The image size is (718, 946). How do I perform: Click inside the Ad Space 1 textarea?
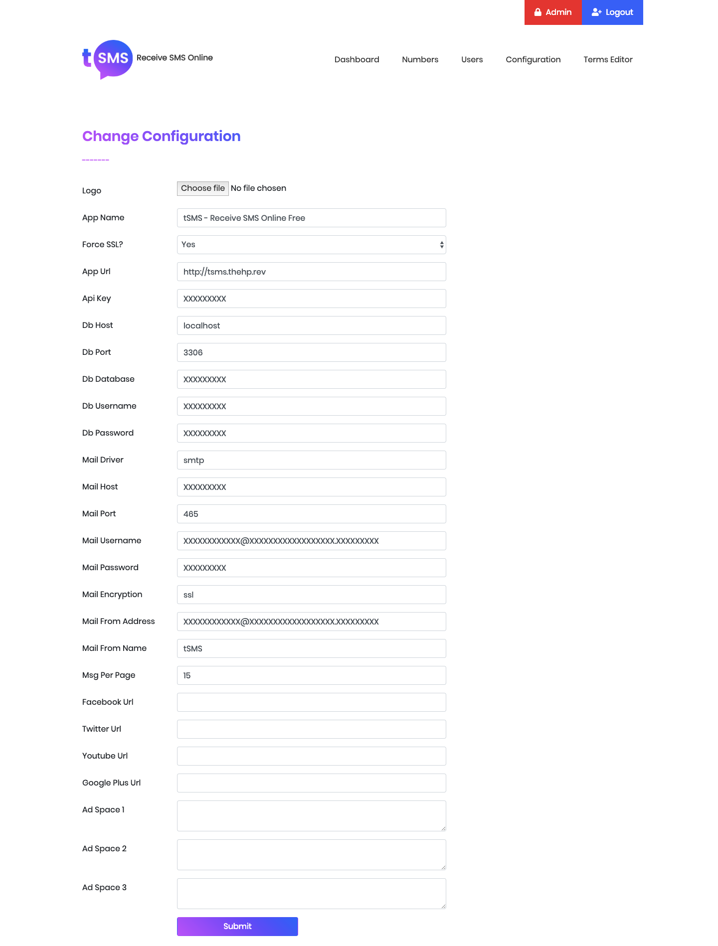coord(311,815)
